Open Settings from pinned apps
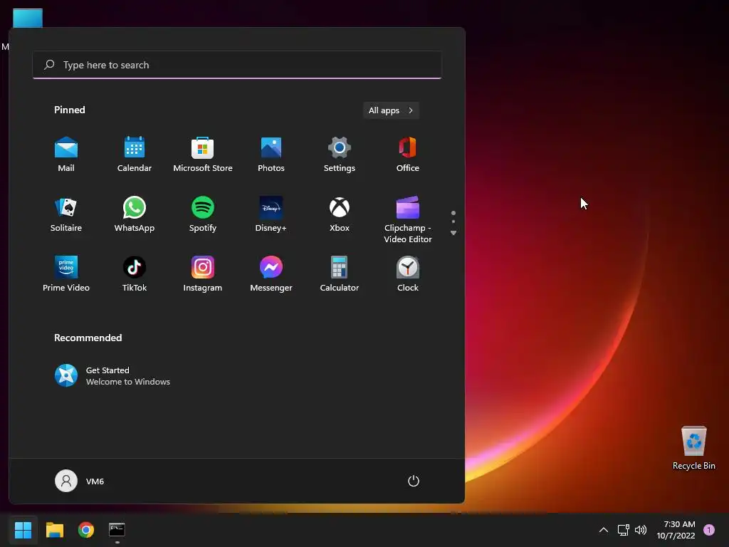The width and height of the screenshot is (729, 547). 340,155
